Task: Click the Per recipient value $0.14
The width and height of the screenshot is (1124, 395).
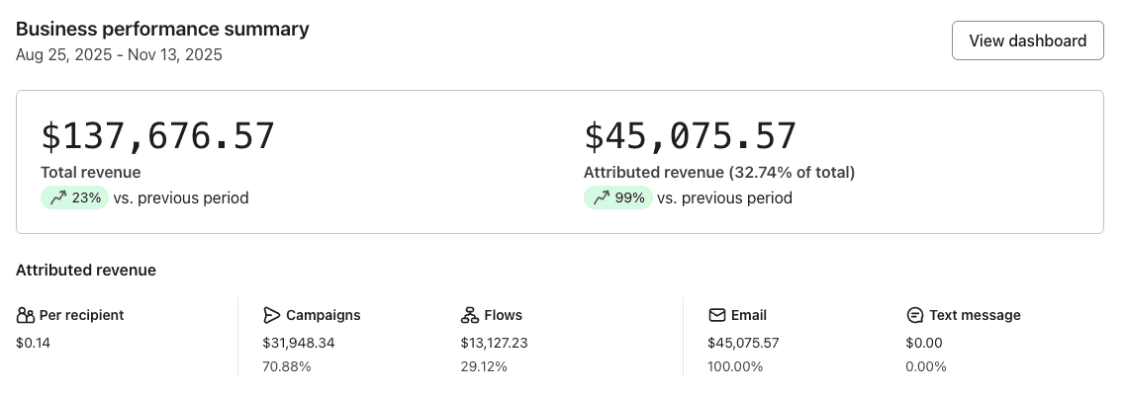Action: click(33, 343)
